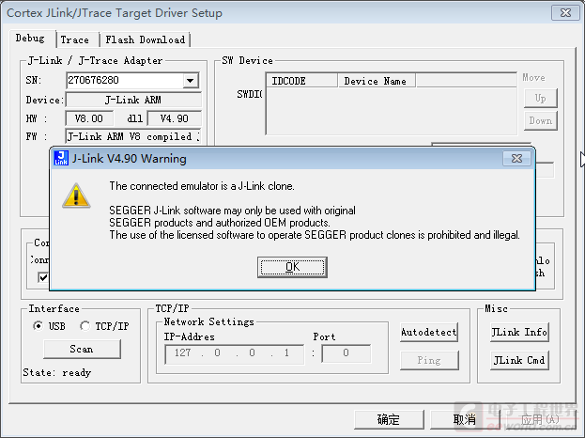The width and height of the screenshot is (585, 438).
Task: Expand the SN serial number dropdown
Action: [x=191, y=80]
